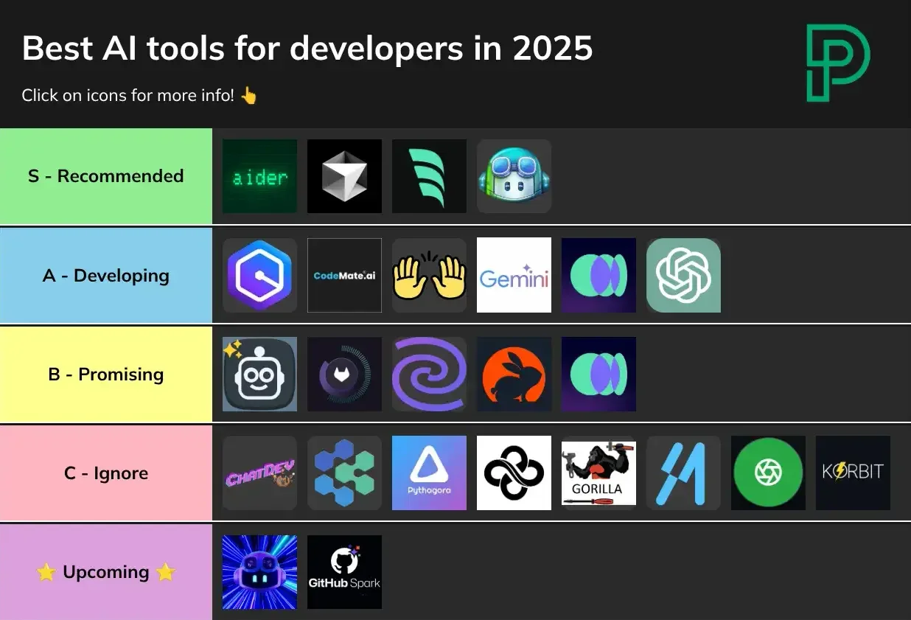911x620 pixels.
Task: Open the silver cube Cursor icon
Action: pyautogui.click(x=344, y=176)
